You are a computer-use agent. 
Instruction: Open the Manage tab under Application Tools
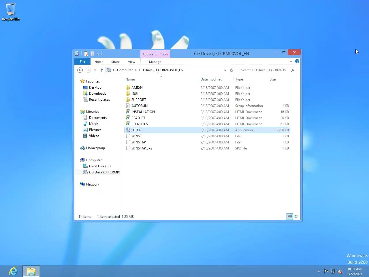coord(155,62)
